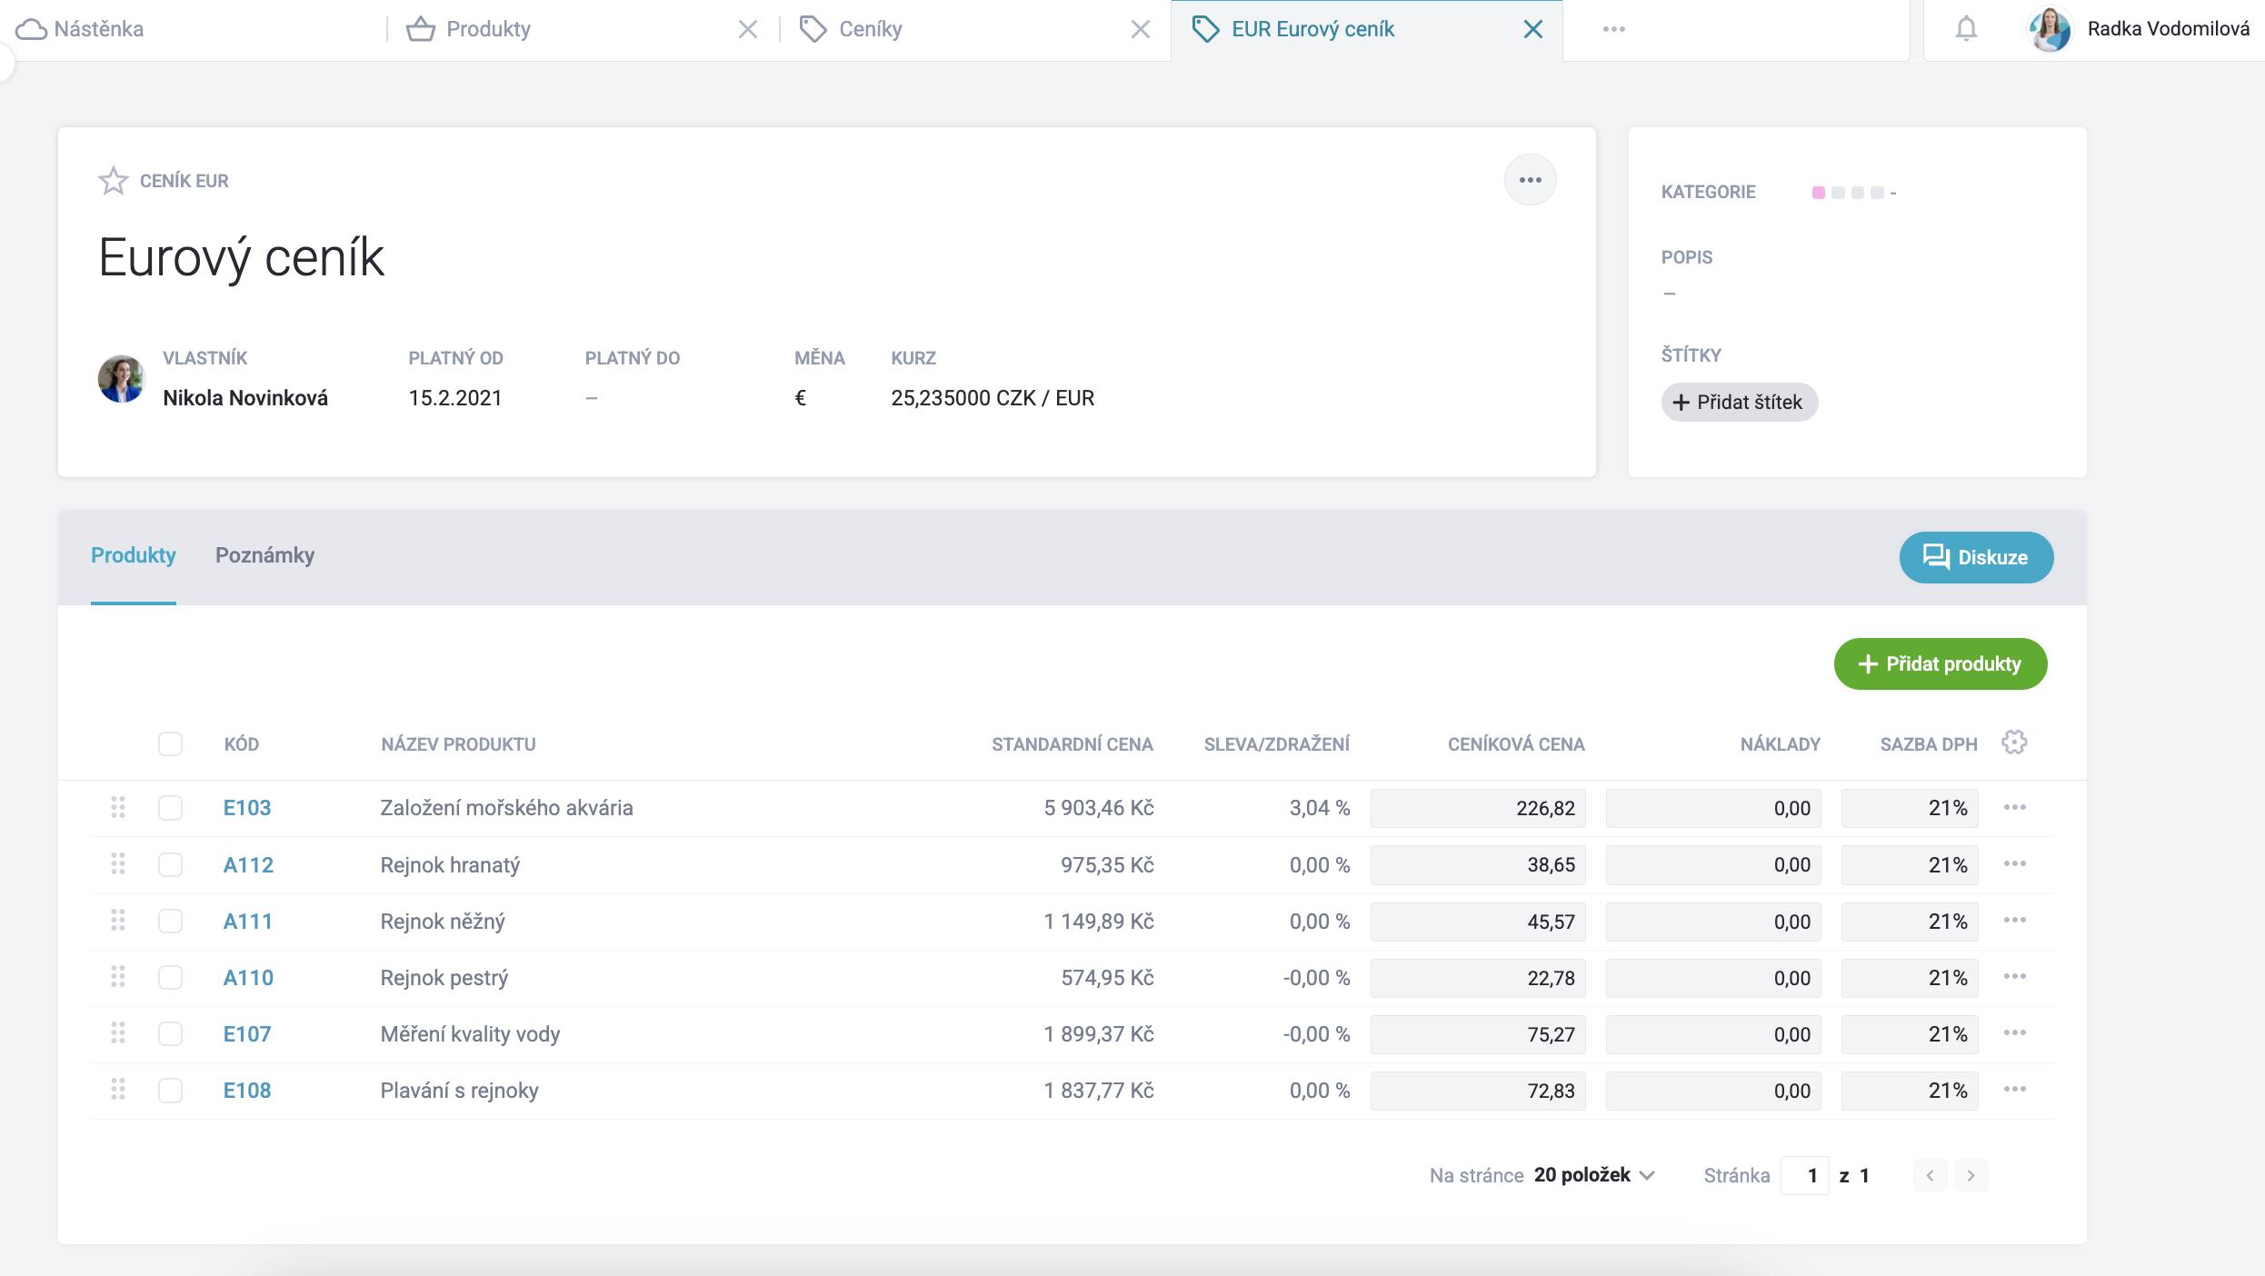
Task: Open row menu for A112
Action: pos(2015,863)
